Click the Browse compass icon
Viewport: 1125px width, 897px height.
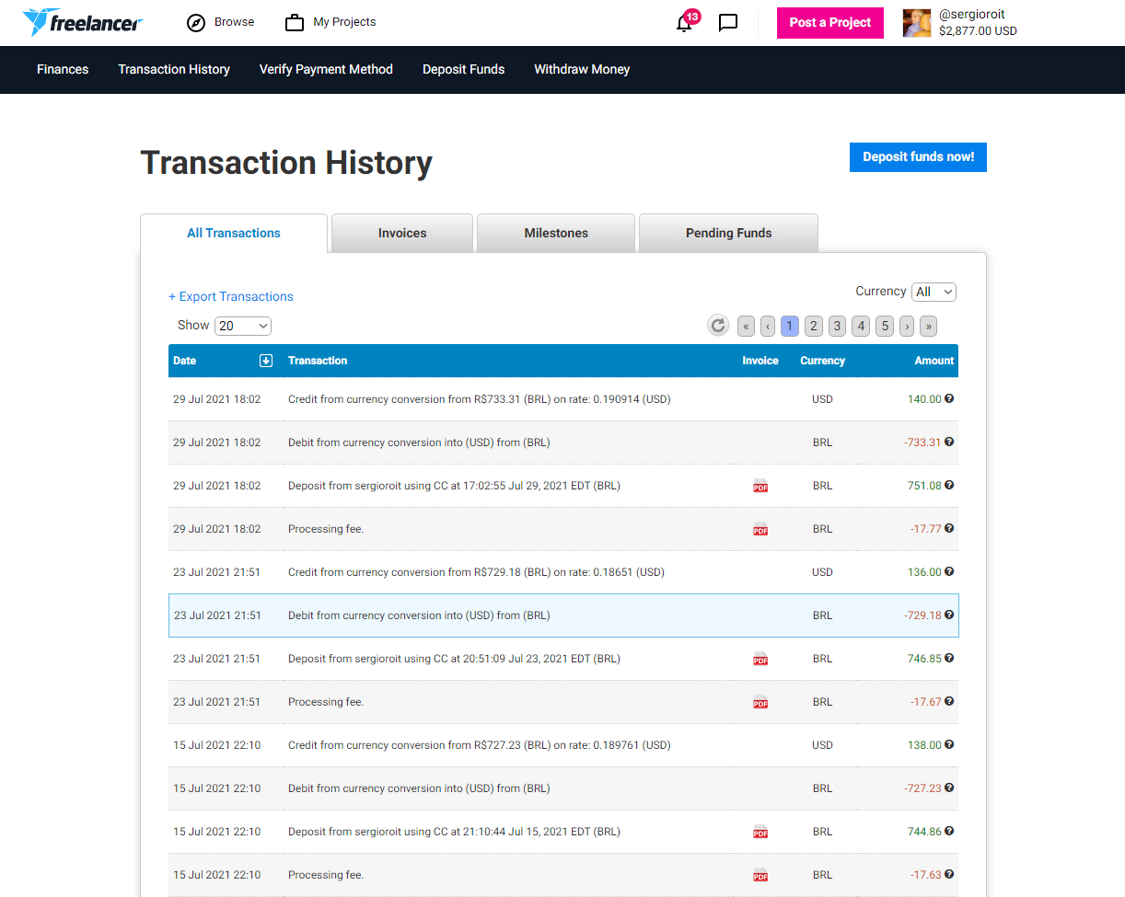click(x=195, y=23)
